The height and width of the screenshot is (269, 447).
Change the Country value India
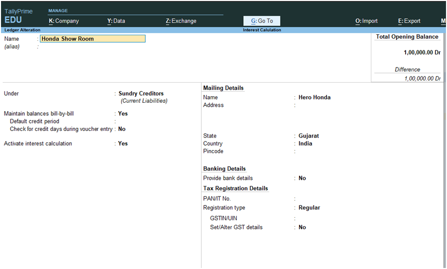coord(305,144)
